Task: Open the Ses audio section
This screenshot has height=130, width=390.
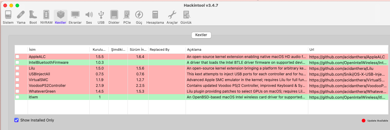Action: coord(89,17)
